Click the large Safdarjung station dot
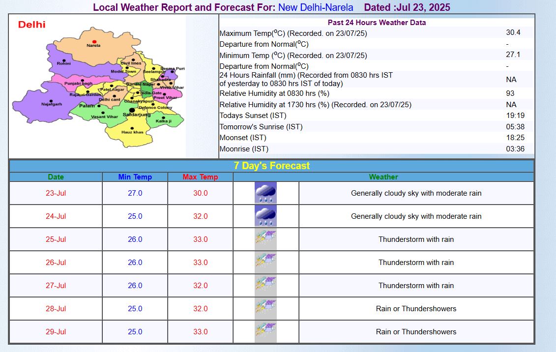556x352 pixels. 132,110
